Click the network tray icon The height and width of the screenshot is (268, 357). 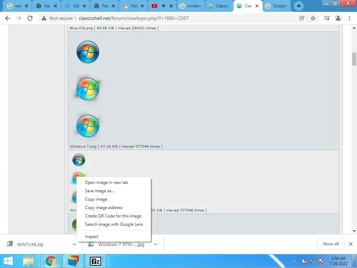click(313, 261)
